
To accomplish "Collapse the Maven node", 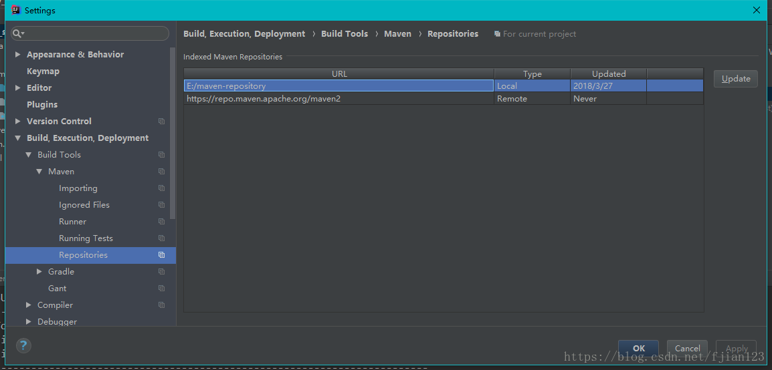I will coord(39,172).
